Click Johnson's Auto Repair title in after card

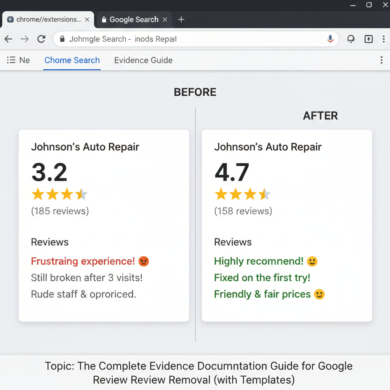pyautogui.click(x=268, y=147)
